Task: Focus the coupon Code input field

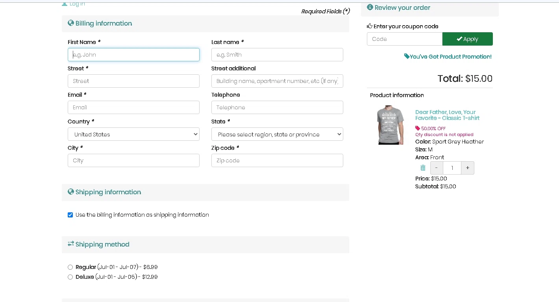Action: pos(404,39)
